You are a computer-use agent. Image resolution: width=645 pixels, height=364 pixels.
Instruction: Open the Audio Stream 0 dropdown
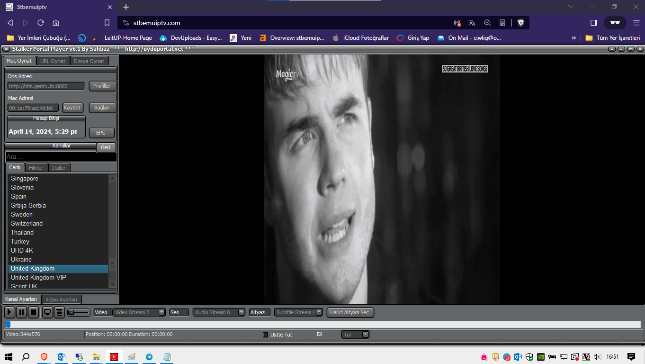pyautogui.click(x=219, y=312)
